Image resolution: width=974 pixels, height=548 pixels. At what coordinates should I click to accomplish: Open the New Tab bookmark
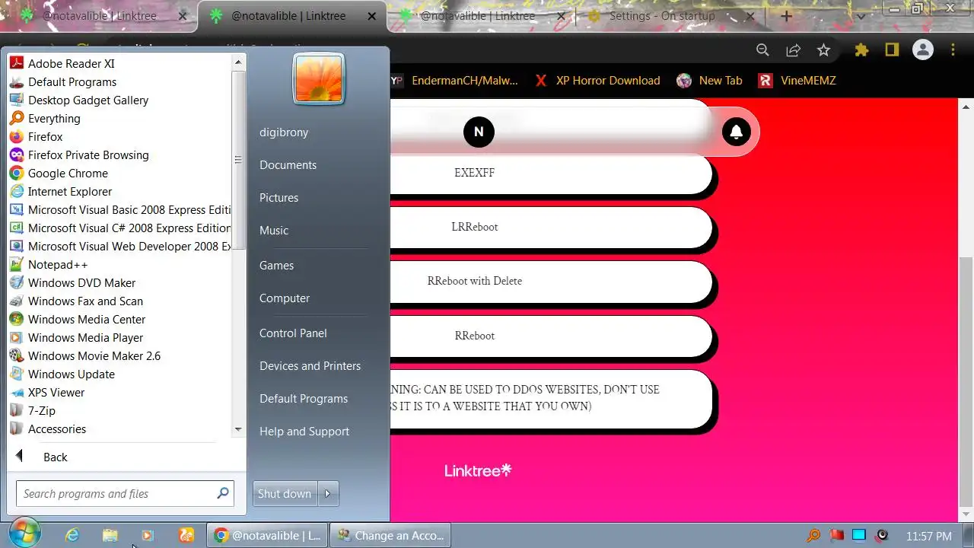[x=710, y=81]
